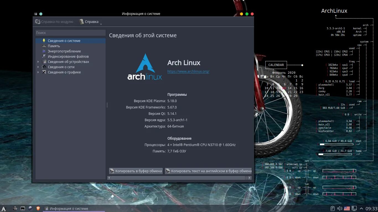Click the Arch Linux title text
378x212 pixels.
pyautogui.click(x=184, y=63)
